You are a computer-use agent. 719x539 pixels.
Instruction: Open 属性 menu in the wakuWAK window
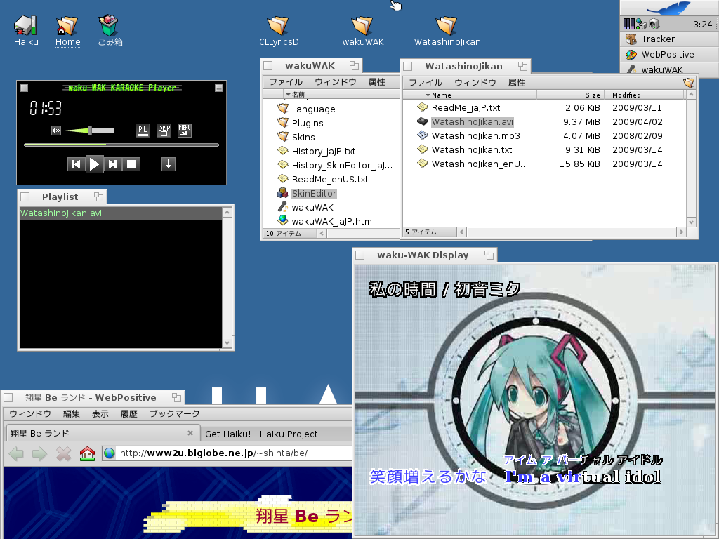(377, 82)
